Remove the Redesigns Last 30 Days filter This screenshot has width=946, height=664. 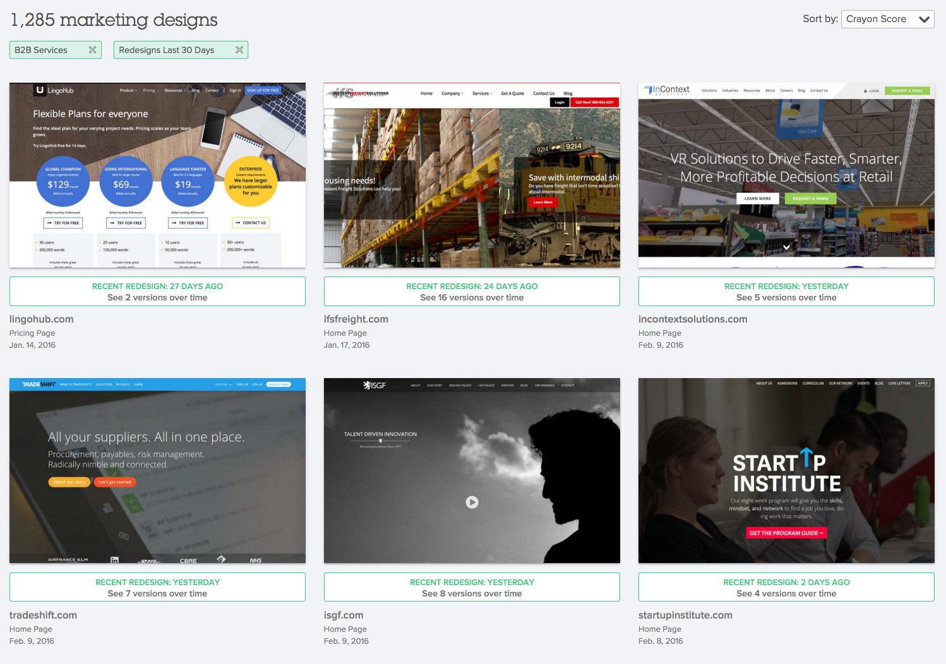click(x=239, y=50)
